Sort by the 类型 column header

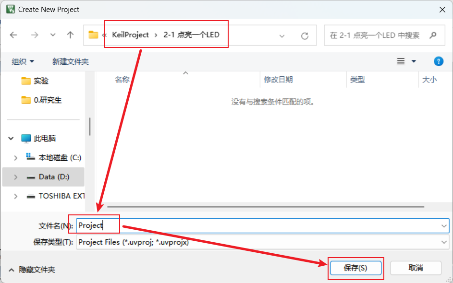tap(357, 80)
